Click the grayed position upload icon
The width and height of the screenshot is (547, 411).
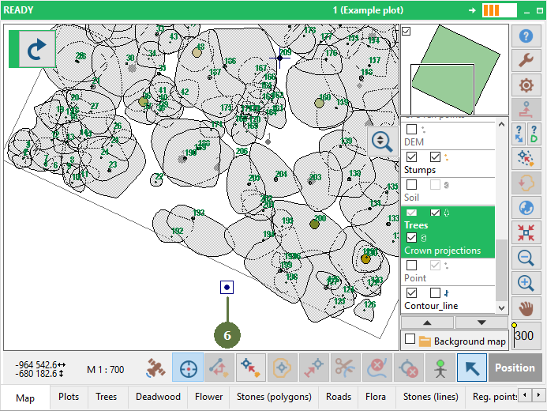526,109
